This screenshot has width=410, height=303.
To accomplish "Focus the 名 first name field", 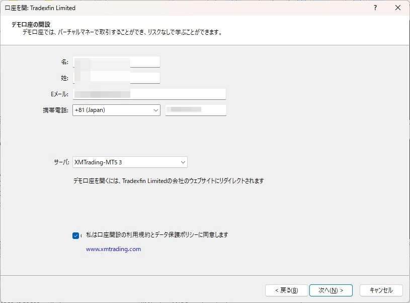I will click(116, 62).
